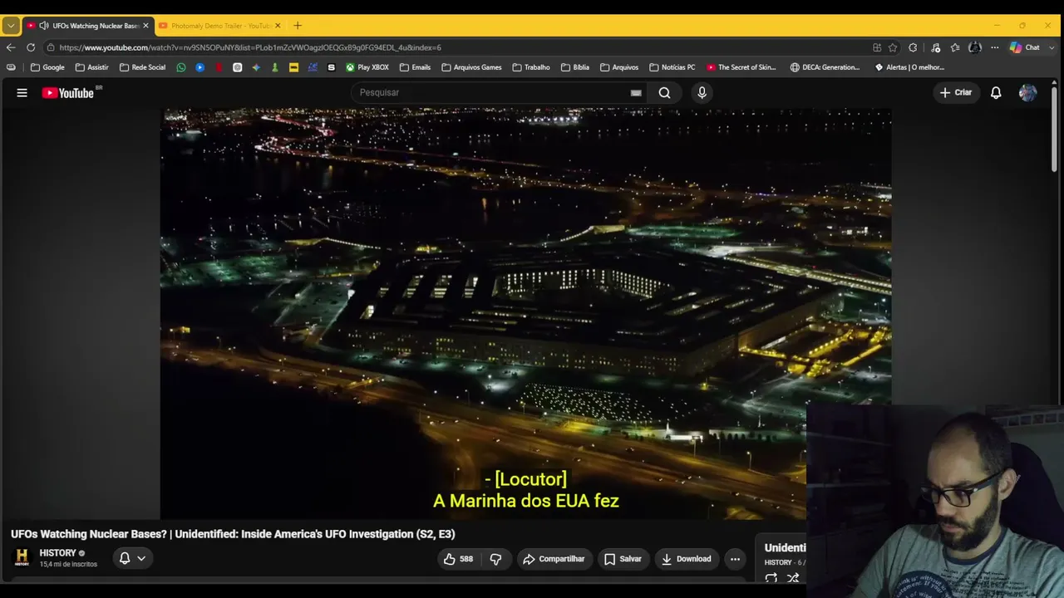Viewport: 1064px width, 598px height.
Task: Open the YouTube guide hamburger menu
Action: pyautogui.click(x=22, y=93)
